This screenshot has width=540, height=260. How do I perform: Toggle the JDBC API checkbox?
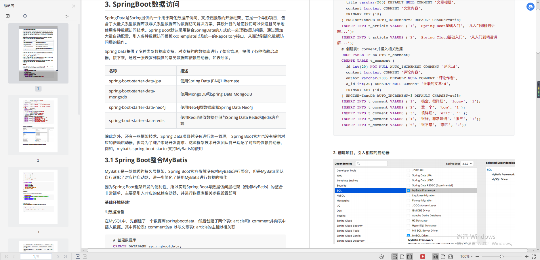pos(408,170)
